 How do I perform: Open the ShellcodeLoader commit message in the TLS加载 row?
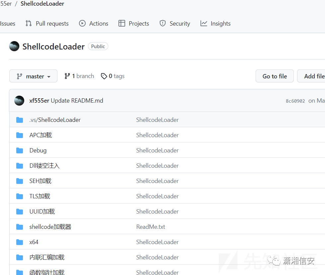(x=157, y=196)
